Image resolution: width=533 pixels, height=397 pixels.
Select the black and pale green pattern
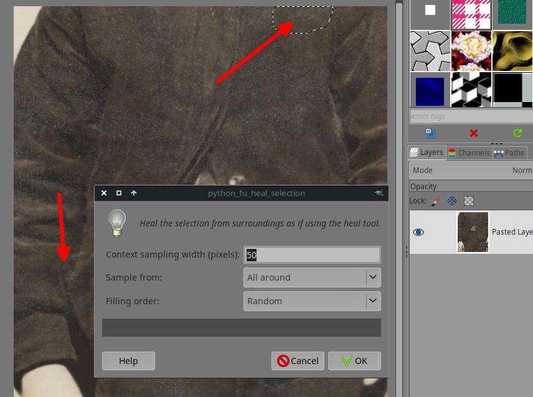click(x=512, y=90)
